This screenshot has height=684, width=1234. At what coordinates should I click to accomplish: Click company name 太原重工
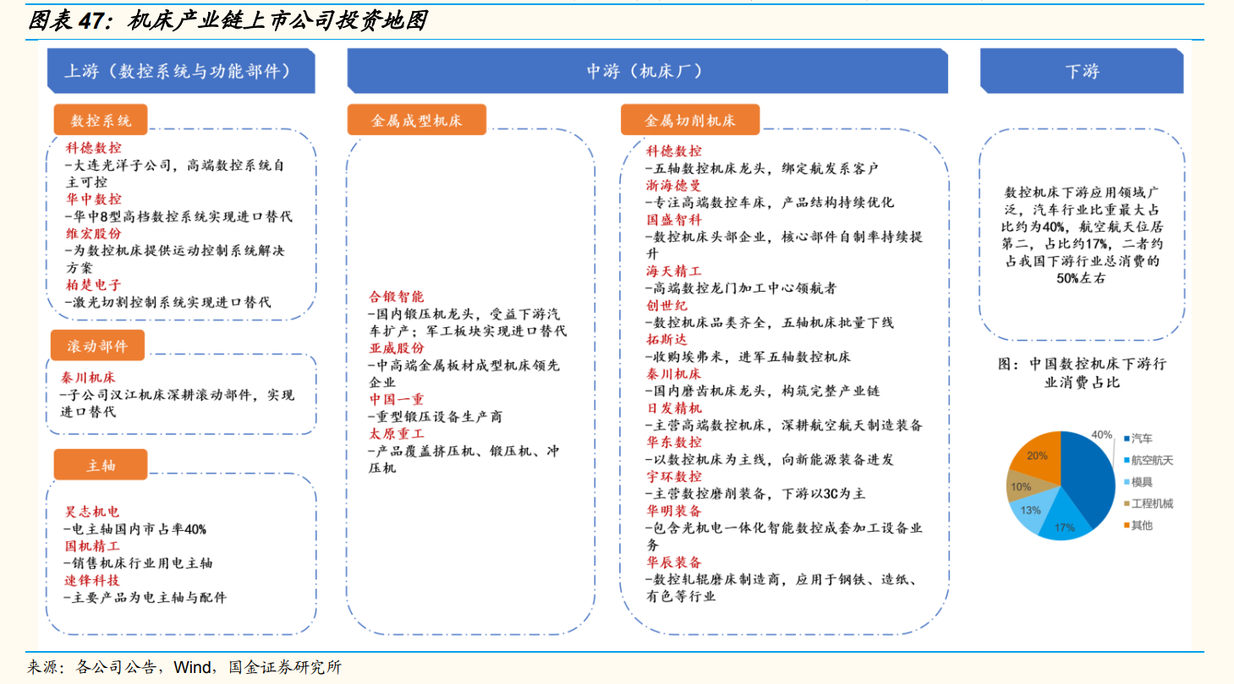click(397, 433)
